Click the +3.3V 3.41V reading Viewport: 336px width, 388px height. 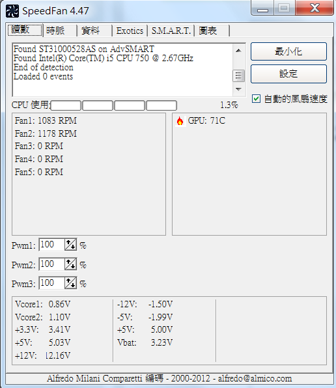click(43, 330)
